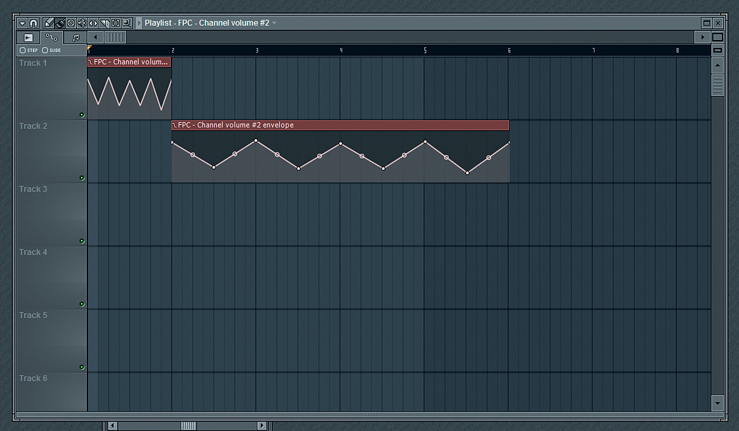This screenshot has height=431, width=739.
Task: Mute Track 1 using its green dot
Action: (81, 114)
